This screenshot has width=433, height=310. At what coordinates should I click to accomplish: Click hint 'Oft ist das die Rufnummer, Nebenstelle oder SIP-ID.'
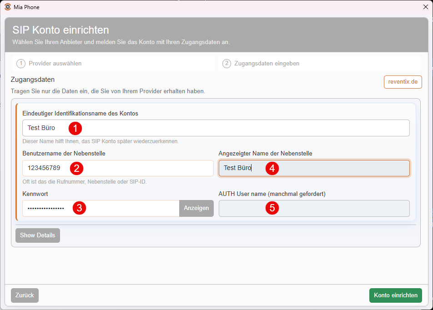pyautogui.click(x=85, y=182)
